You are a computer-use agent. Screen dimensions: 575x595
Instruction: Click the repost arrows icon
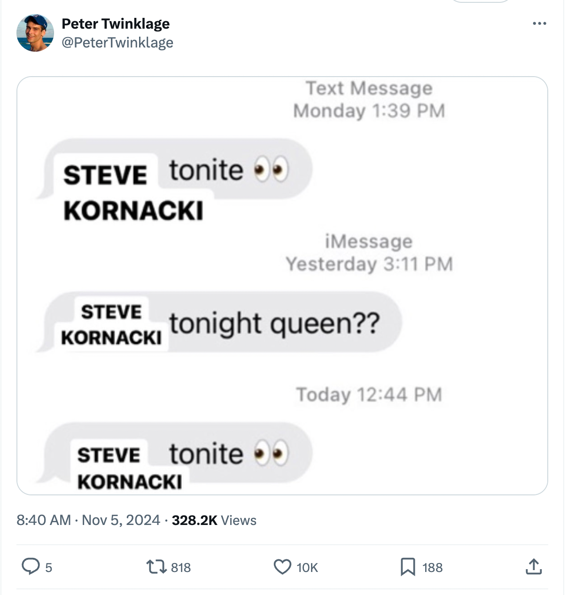pyautogui.click(x=156, y=567)
